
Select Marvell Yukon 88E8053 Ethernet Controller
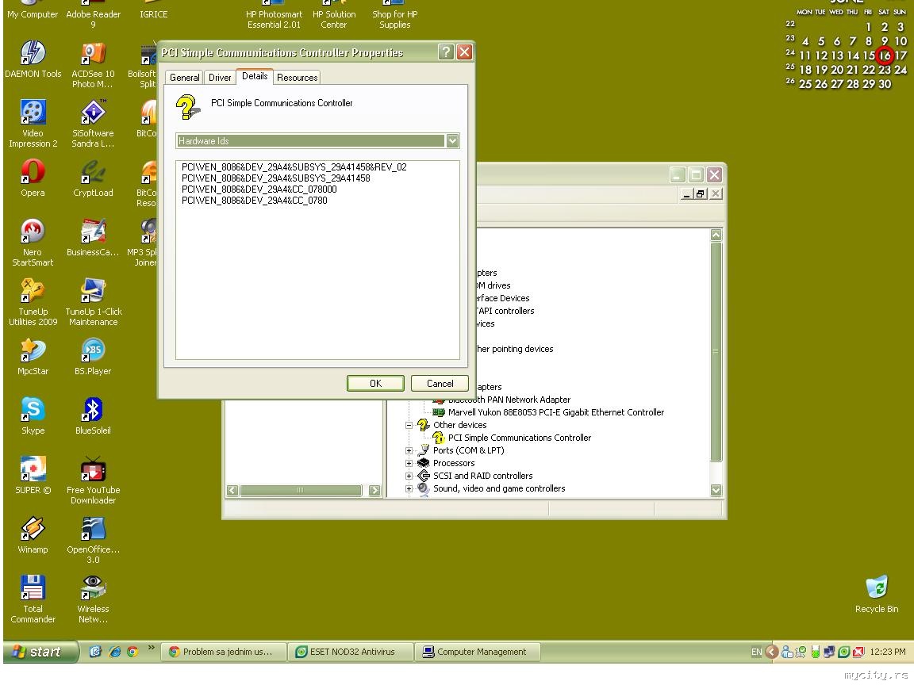[556, 412]
